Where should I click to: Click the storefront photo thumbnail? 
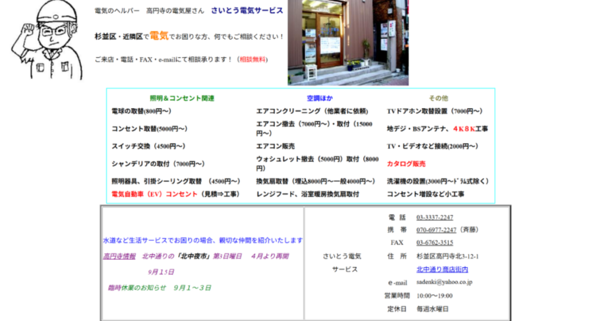pos(348,42)
